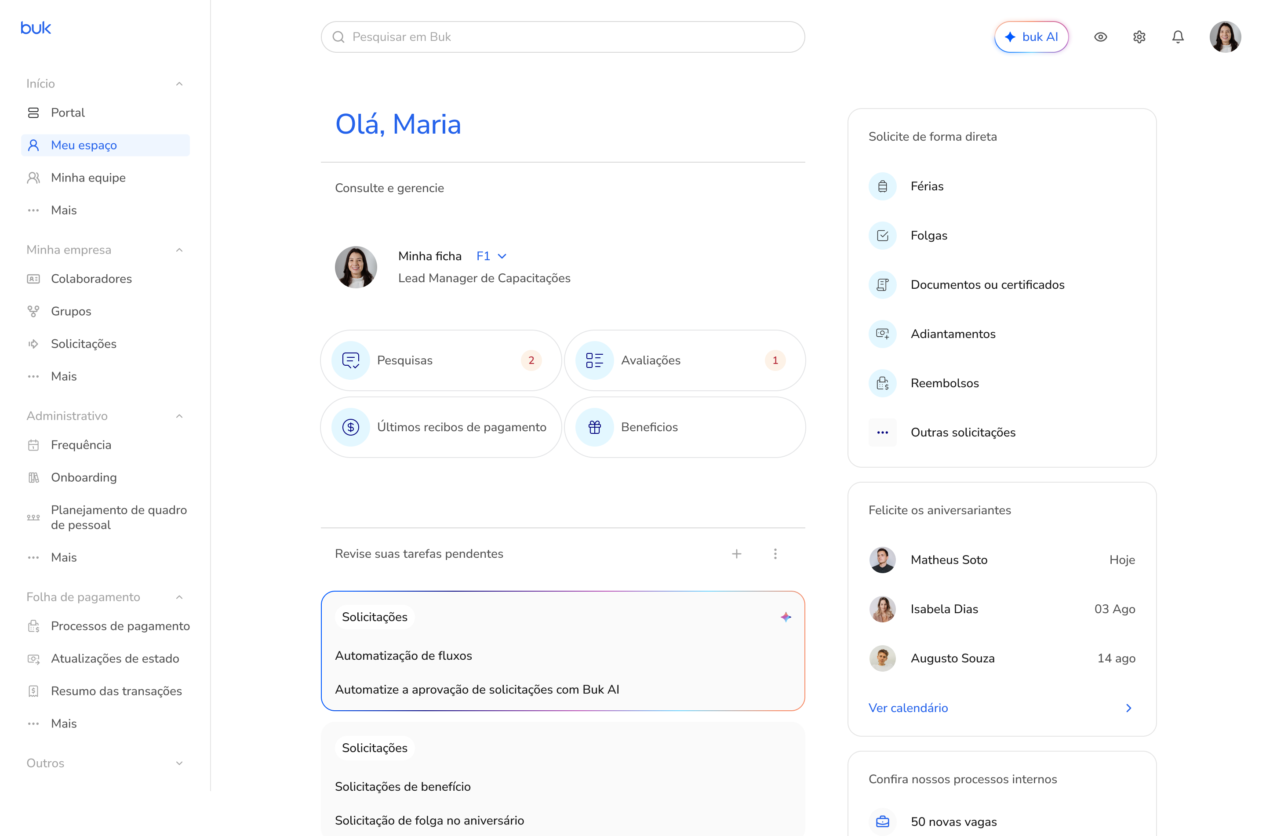Open Mais under Folha de pagamento
The height and width of the screenshot is (836, 1266).
tap(105, 723)
